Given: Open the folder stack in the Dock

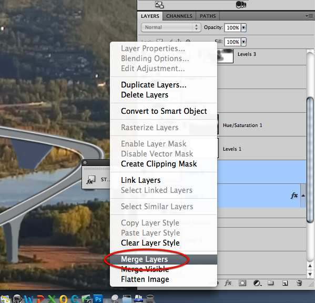Looking at the screenshot, I should pyautogui.click(x=127, y=299).
